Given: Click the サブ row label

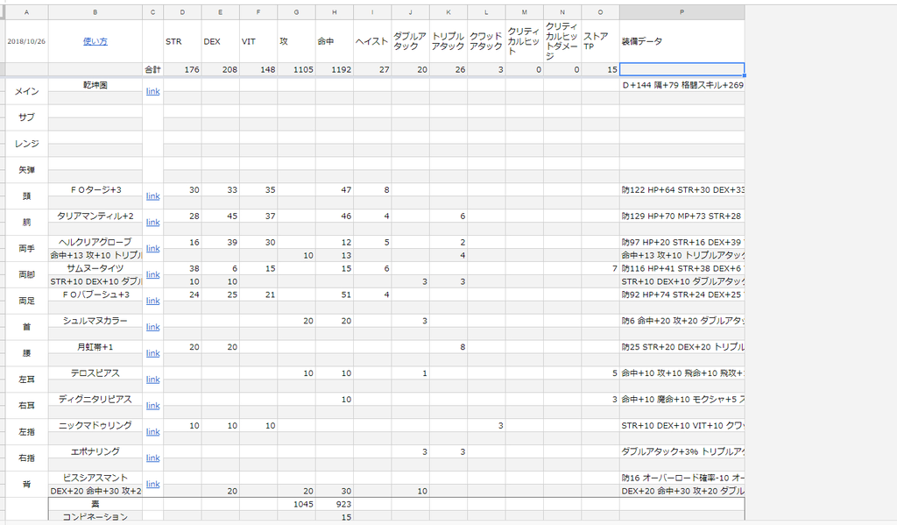Looking at the screenshot, I should pyautogui.click(x=26, y=117).
